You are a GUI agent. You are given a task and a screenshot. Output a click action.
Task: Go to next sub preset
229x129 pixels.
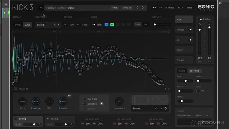[x=58, y=25]
